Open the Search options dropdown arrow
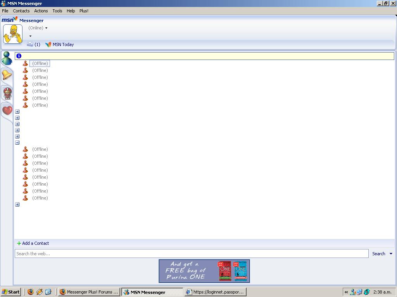Screen dimensions: 397x297 pyautogui.click(x=391, y=254)
